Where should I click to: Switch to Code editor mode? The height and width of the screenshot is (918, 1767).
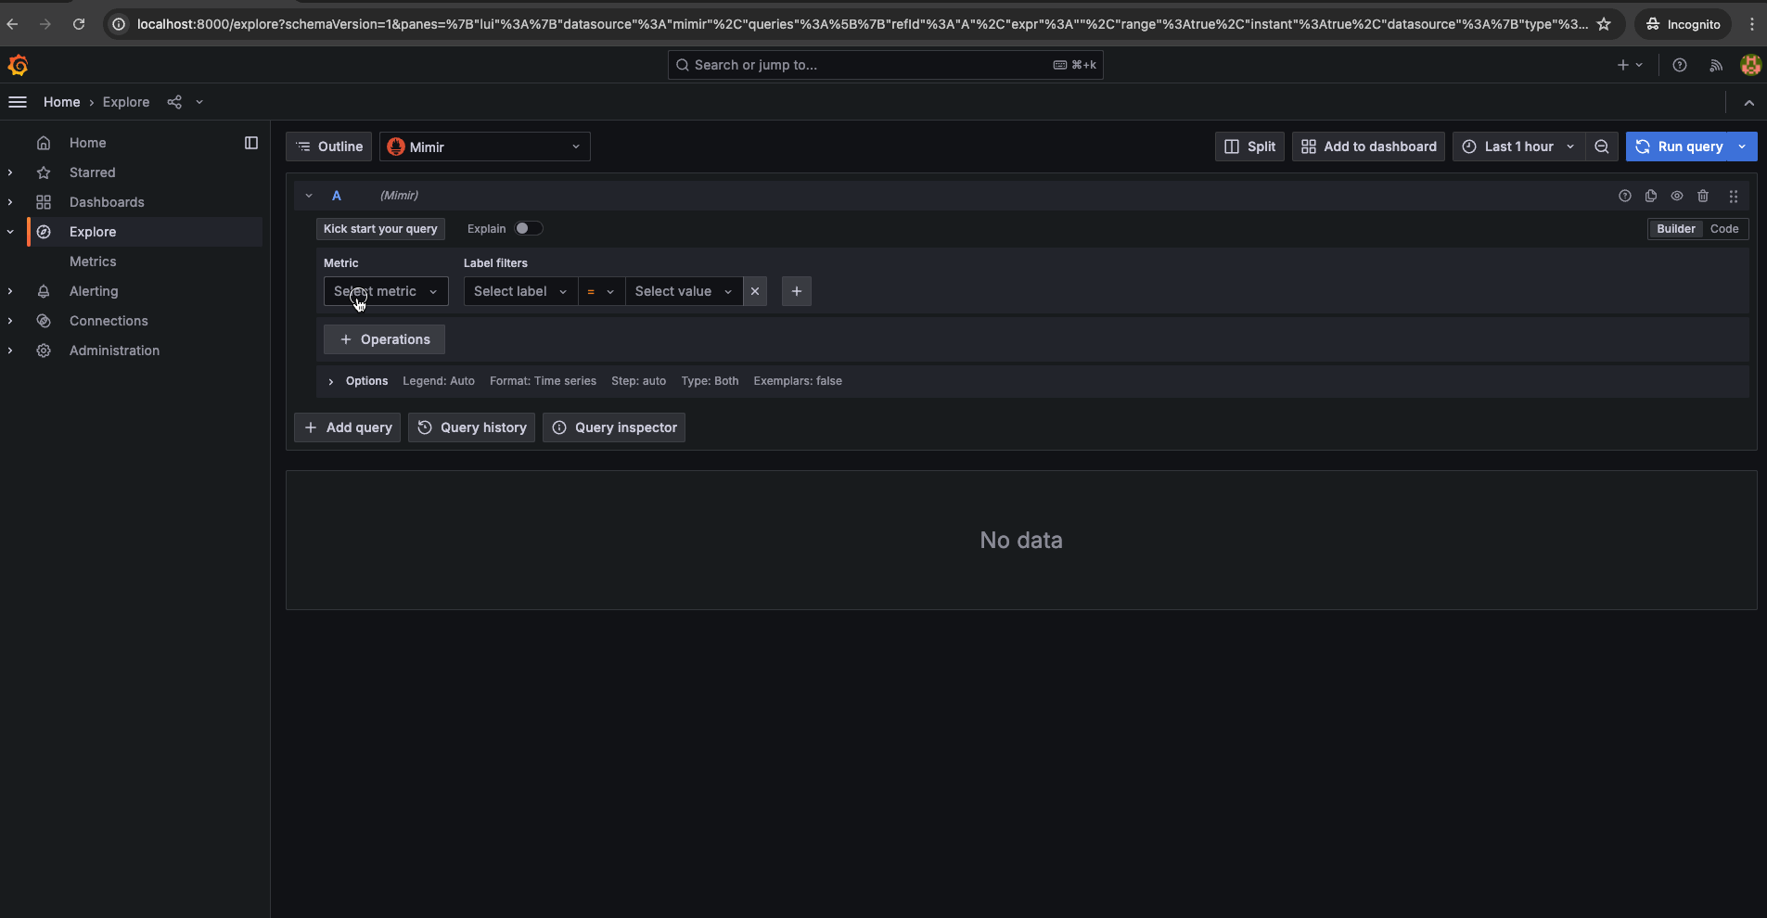coord(1723,229)
